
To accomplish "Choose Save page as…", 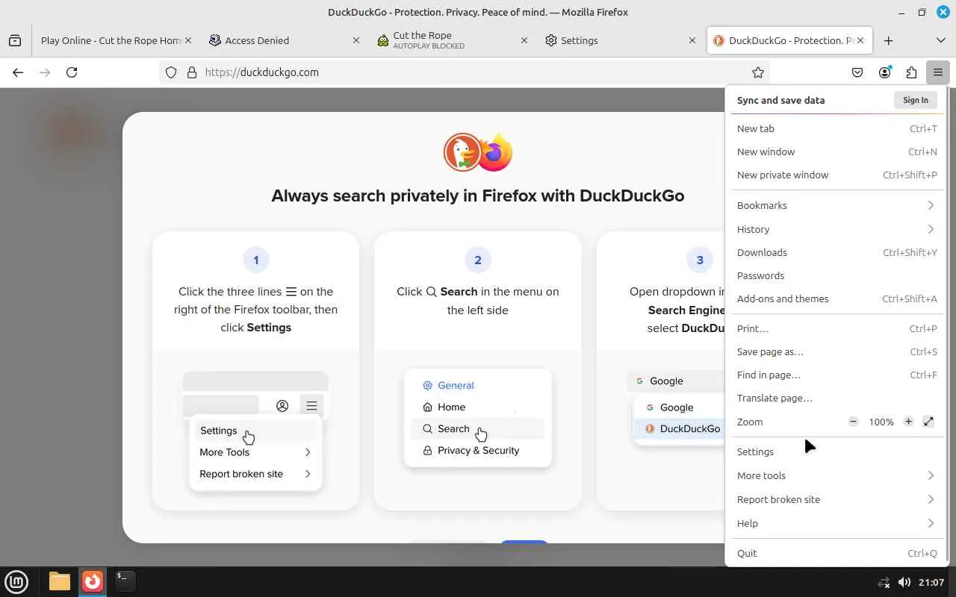I will [x=836, y=351].
